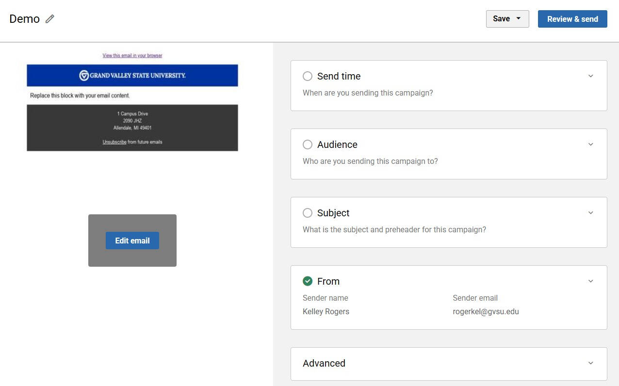Click the sender email rogerkel@gvsu.edu
This screenshot has width=619, height=386.
point(486,312)
